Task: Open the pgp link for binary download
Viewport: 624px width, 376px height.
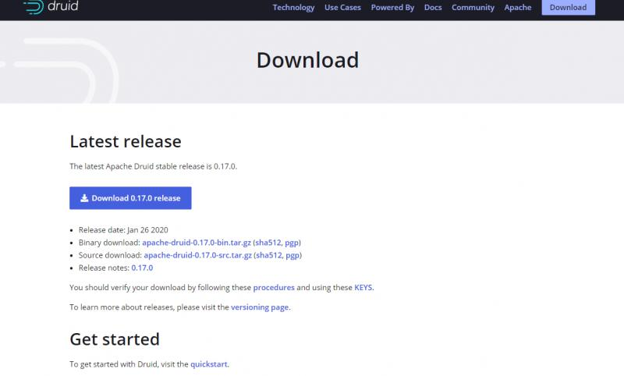Action: tap(292, 243)
